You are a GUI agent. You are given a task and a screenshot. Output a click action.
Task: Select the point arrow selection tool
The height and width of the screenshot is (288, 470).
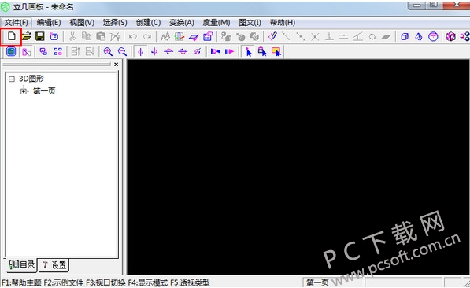[x=249, y=52]
